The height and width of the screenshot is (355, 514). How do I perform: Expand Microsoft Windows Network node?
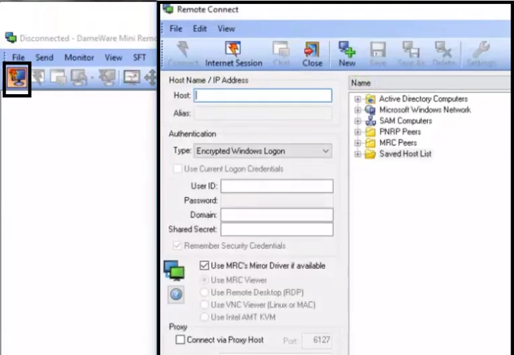(358, 110)
